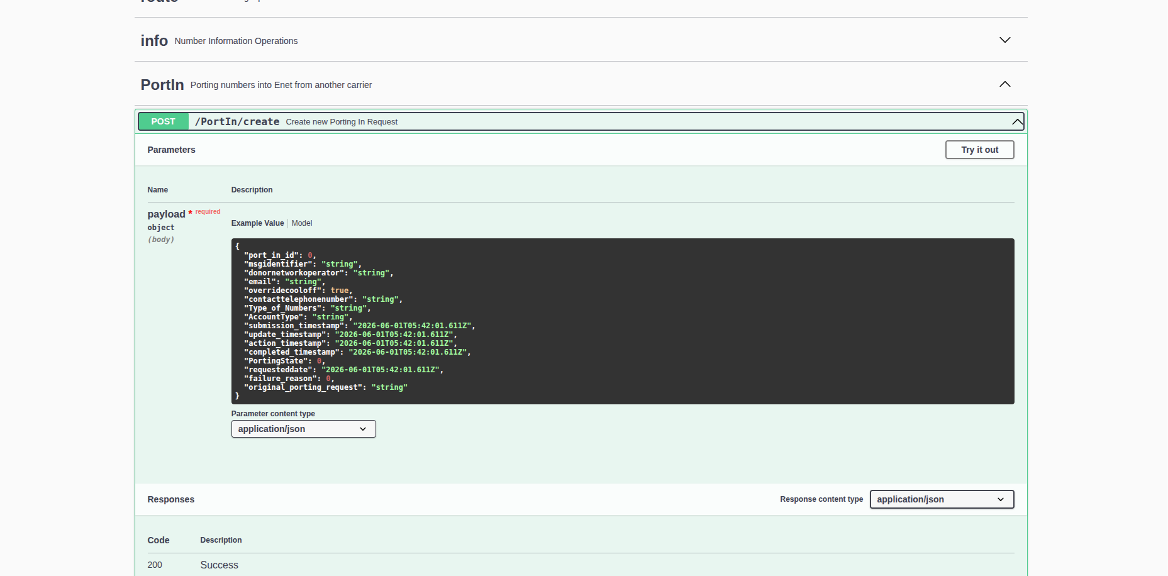
Task: Click the Create new Porting In Request summary
Action: click(x=342, y=122)
